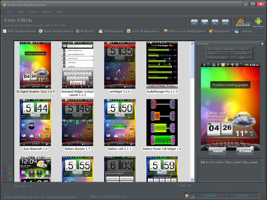Click the .apk file format value
This screenshot has height=200, width=267.
click(241, 58)
